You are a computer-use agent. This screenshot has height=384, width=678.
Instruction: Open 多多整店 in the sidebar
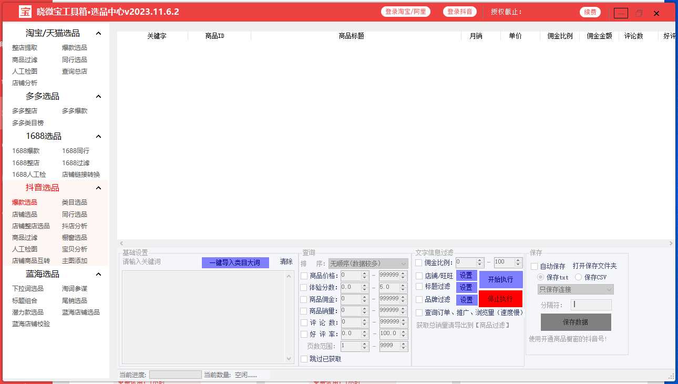25,111
